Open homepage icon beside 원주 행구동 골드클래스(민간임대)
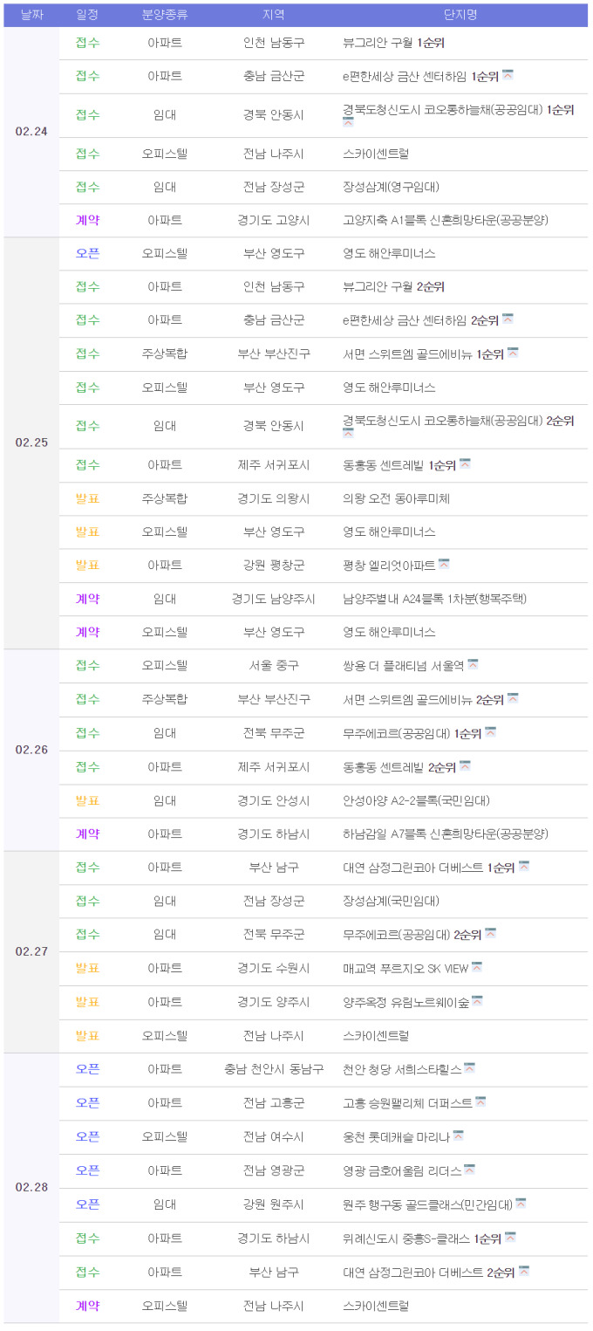Viewport: 593px width, 1331px height. tap(521, 1203)
